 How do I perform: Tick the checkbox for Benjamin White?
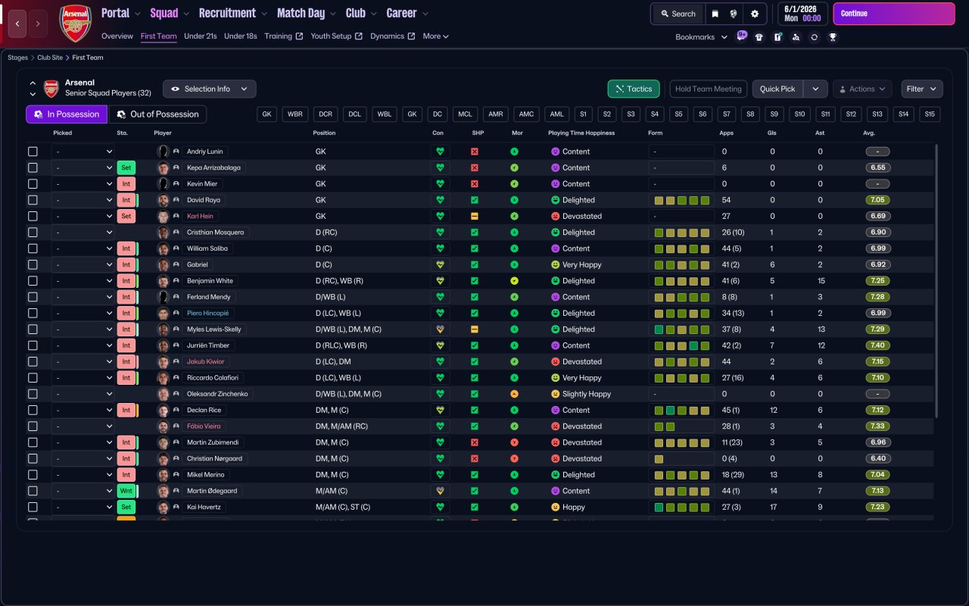[x=33, y=281]
